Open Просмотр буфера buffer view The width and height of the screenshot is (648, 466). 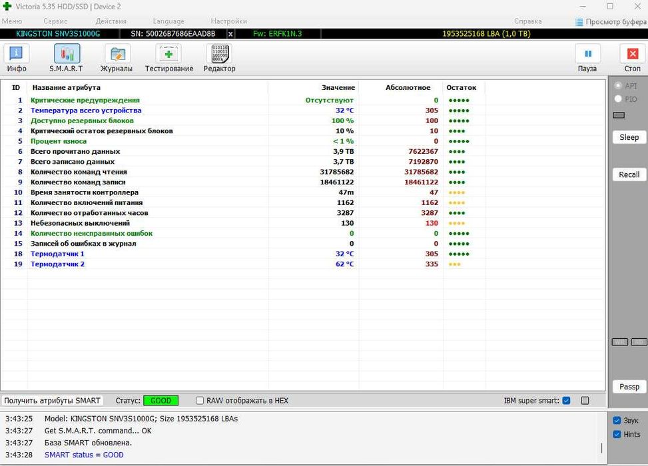[611, 21]
